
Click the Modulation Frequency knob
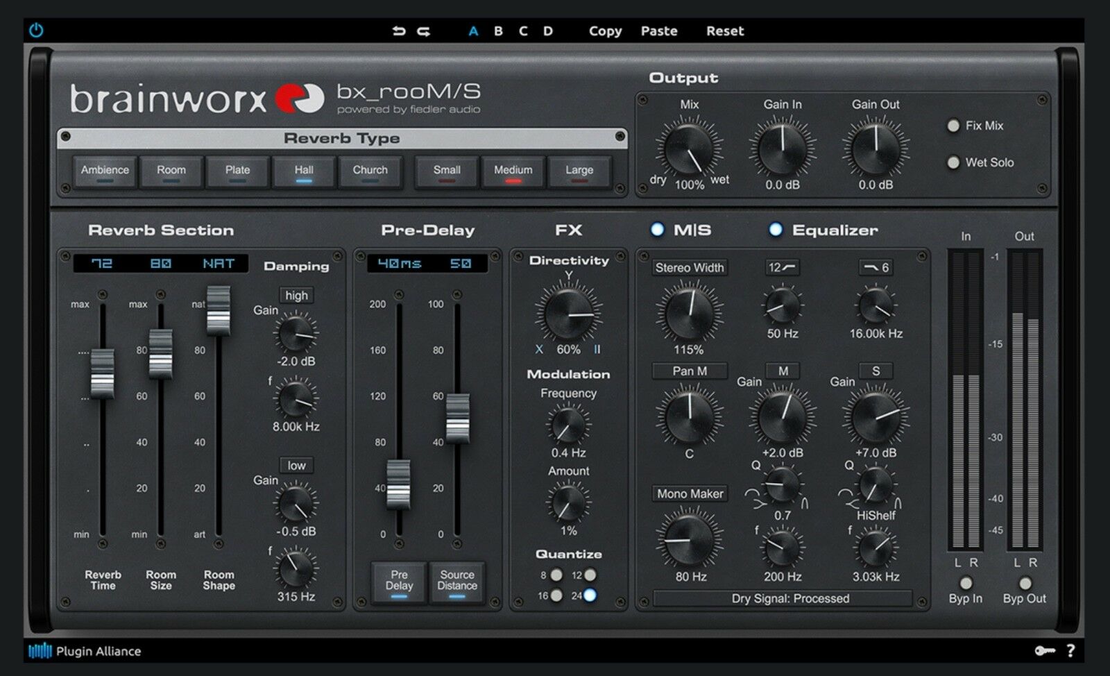click(568, 425)
